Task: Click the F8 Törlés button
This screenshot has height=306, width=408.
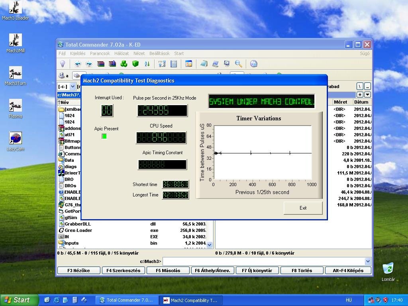Action: click(302, 271)
